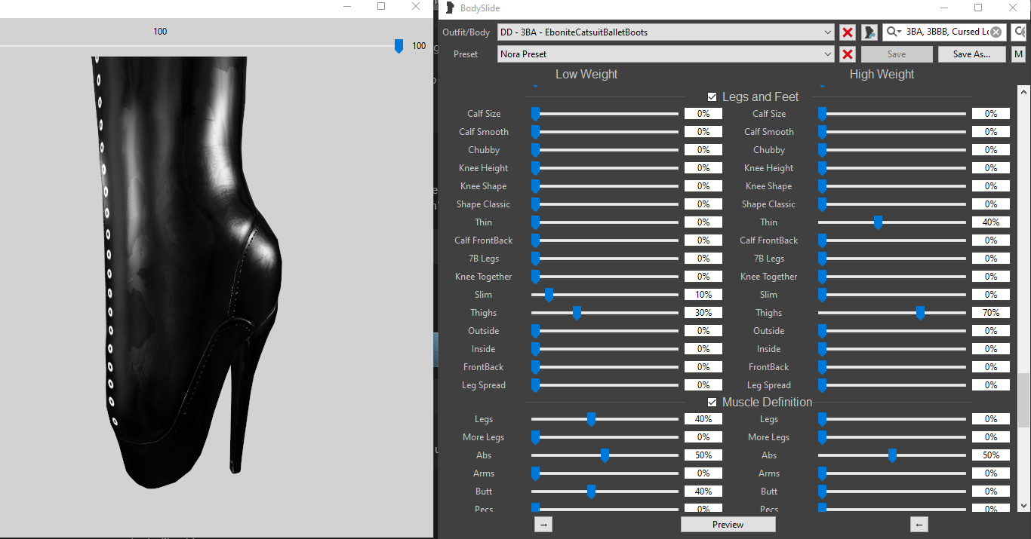Close the preview window
The image size is (1031, 539).
[416, 6]
